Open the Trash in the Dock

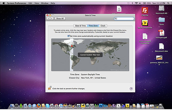(x=160, y=106)
